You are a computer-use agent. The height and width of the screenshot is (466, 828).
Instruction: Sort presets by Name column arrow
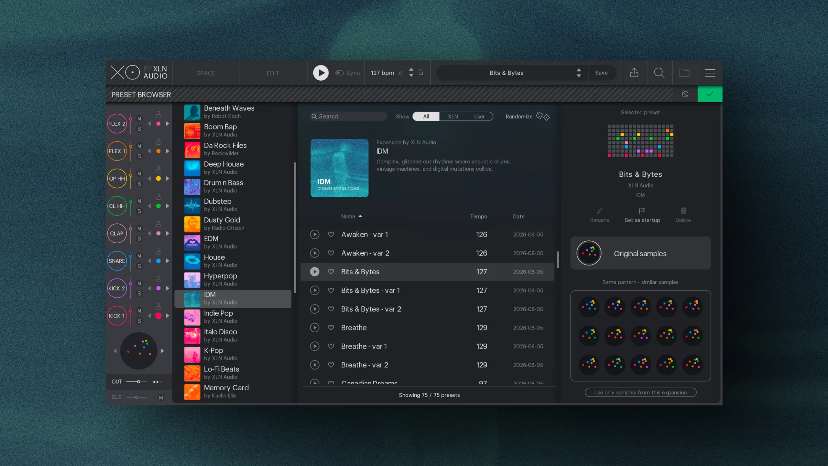point(360,216)
